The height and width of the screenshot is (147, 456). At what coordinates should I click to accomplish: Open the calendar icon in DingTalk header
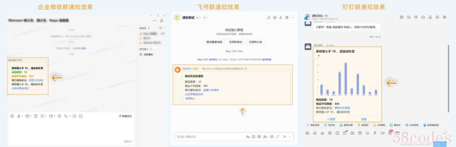coord(402,17)
